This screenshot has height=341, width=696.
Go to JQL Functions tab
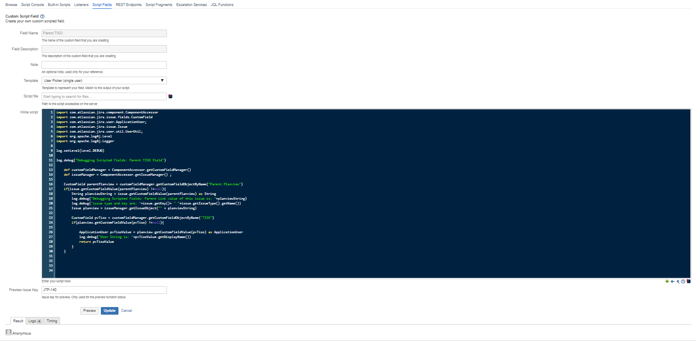[222, 5]
